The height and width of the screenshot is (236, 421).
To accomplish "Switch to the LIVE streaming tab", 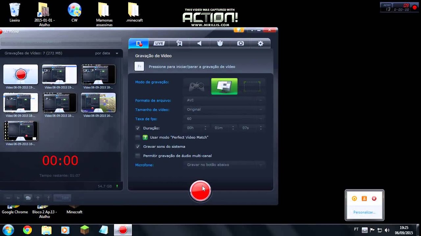I will point(159,43).
